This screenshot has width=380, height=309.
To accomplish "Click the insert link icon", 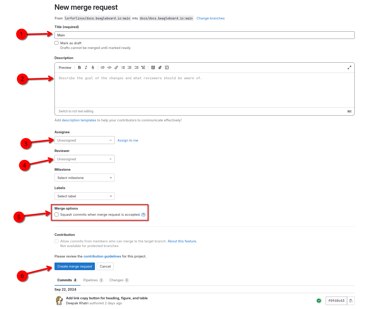I will coord(116,68).
